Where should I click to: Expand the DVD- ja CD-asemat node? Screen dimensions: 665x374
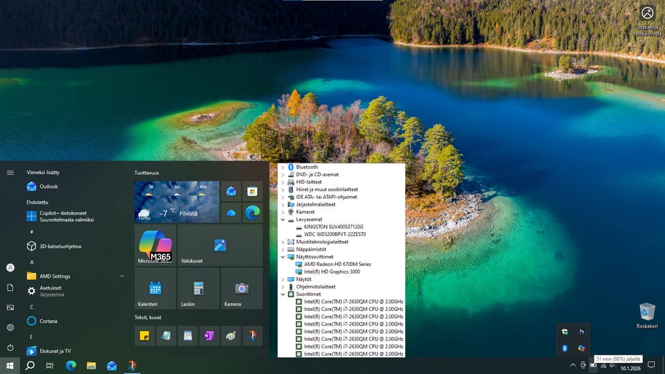pos(283,175)
